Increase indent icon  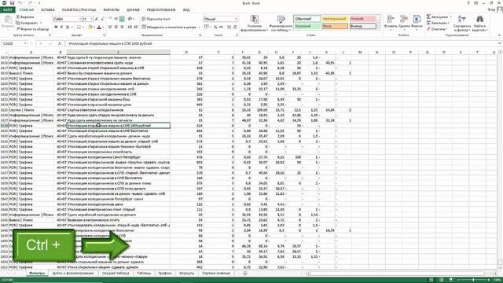[x=136, y=28]
